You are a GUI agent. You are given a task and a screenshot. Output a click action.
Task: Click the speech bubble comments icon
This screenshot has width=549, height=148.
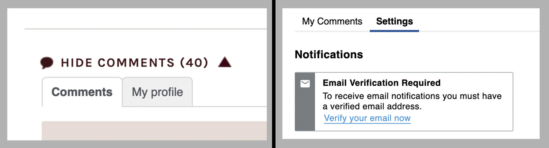pyautogui.click(x=47, y=63)
